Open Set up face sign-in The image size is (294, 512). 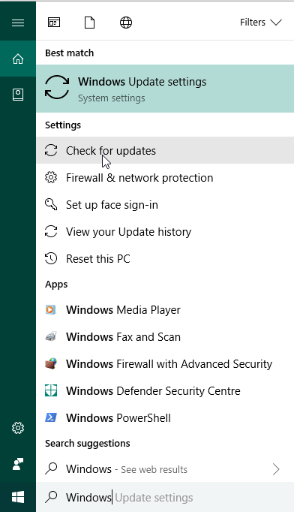point(165,205)
